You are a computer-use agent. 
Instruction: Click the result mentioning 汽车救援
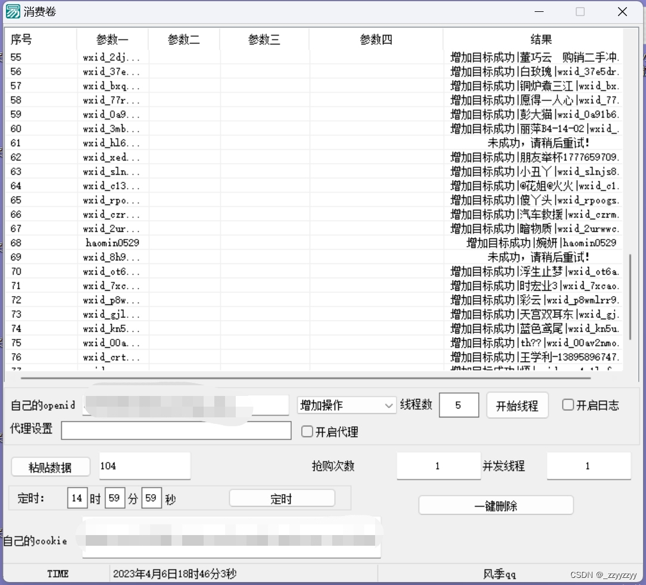[x=533, y=215]
